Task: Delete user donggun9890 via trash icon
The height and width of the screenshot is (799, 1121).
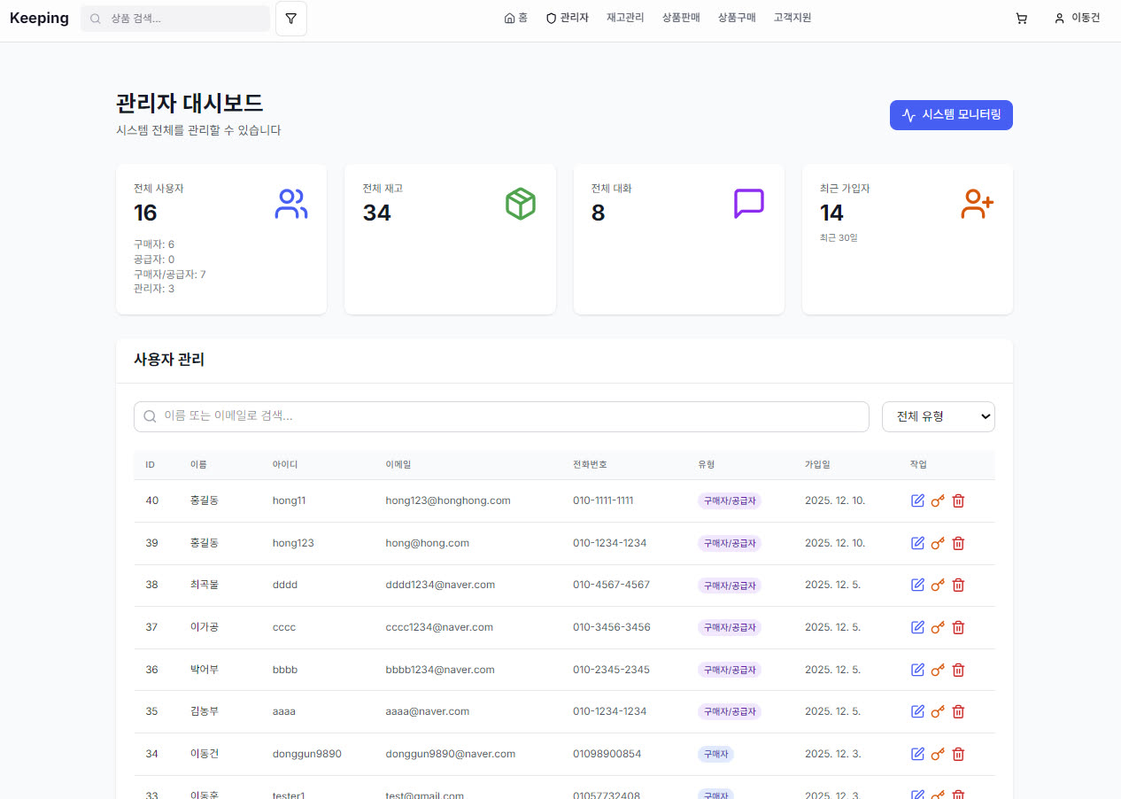Action: click(958, 754)
